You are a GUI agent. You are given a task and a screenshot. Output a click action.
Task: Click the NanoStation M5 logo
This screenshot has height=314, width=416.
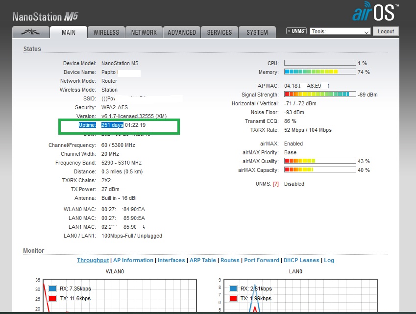pyautogui.click(x=45, y=16)
